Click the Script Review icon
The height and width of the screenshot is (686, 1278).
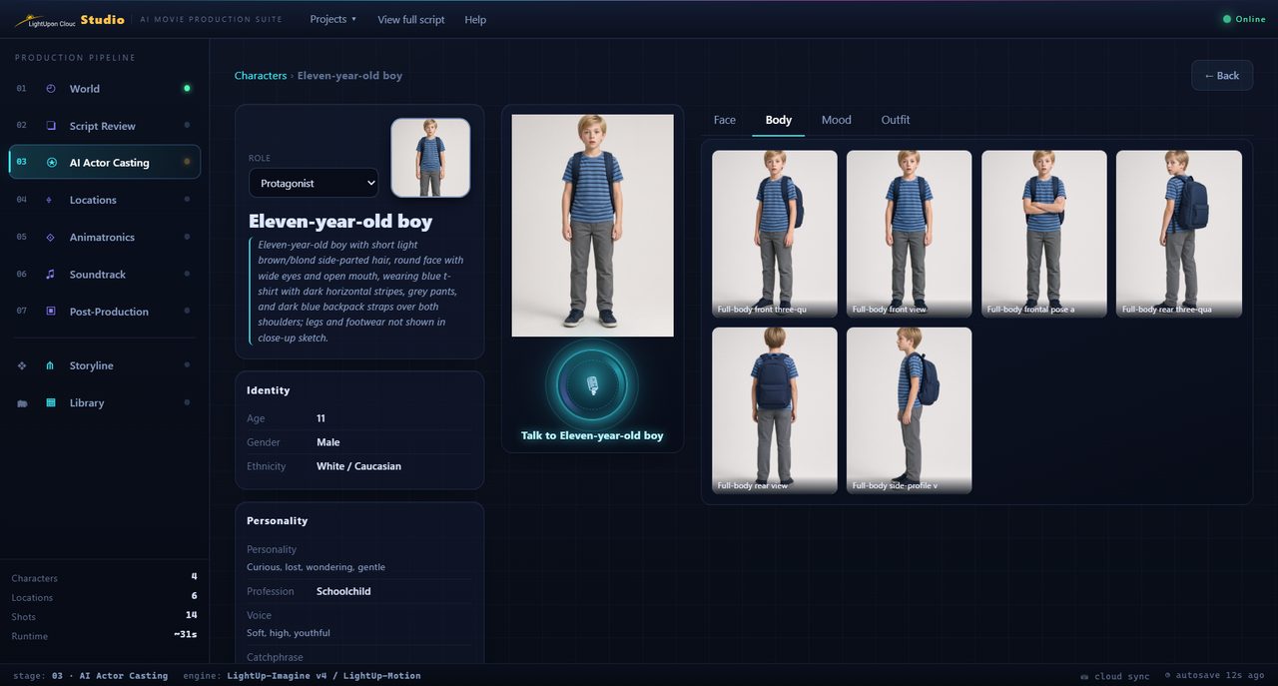click(51, 126)
